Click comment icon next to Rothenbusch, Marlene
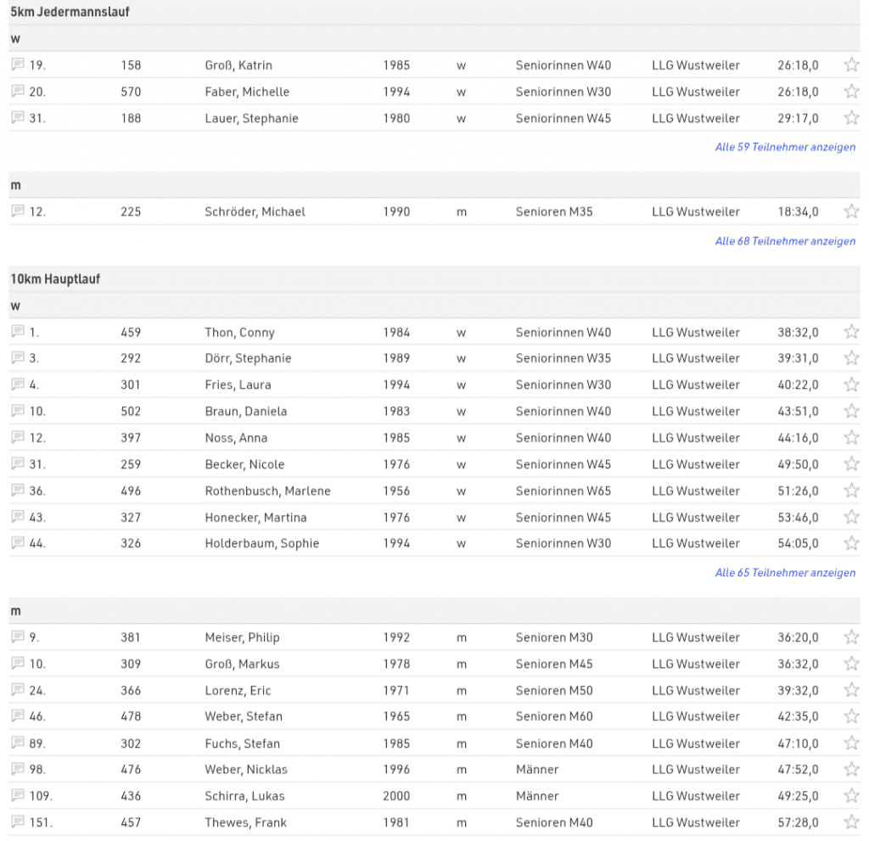The width and height of the screenshot is (869, 841). (x=18, y=491)
